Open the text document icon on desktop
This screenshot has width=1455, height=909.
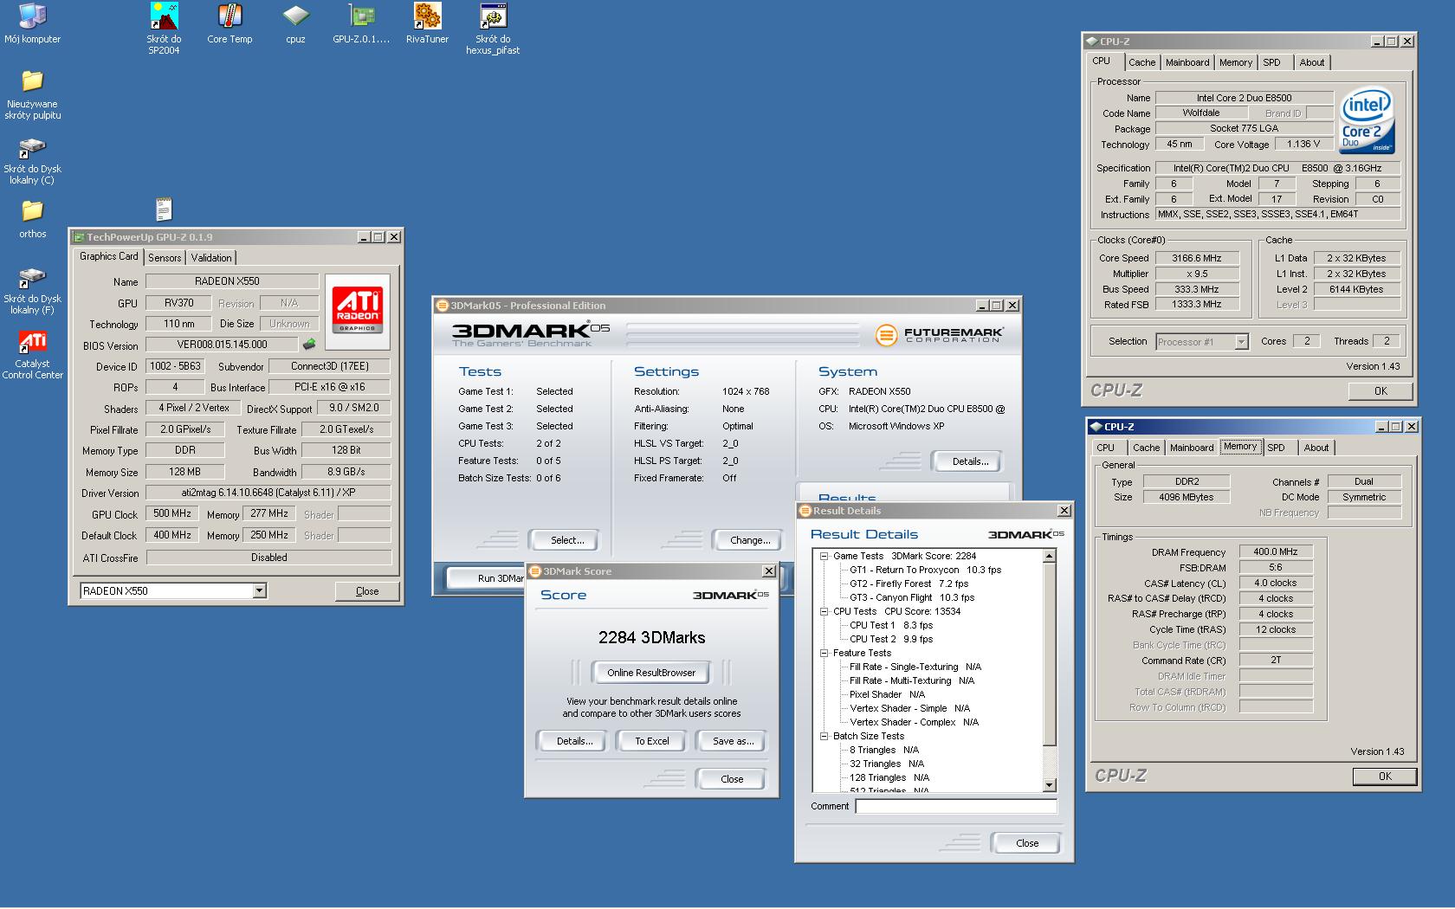tap(164, 209)
